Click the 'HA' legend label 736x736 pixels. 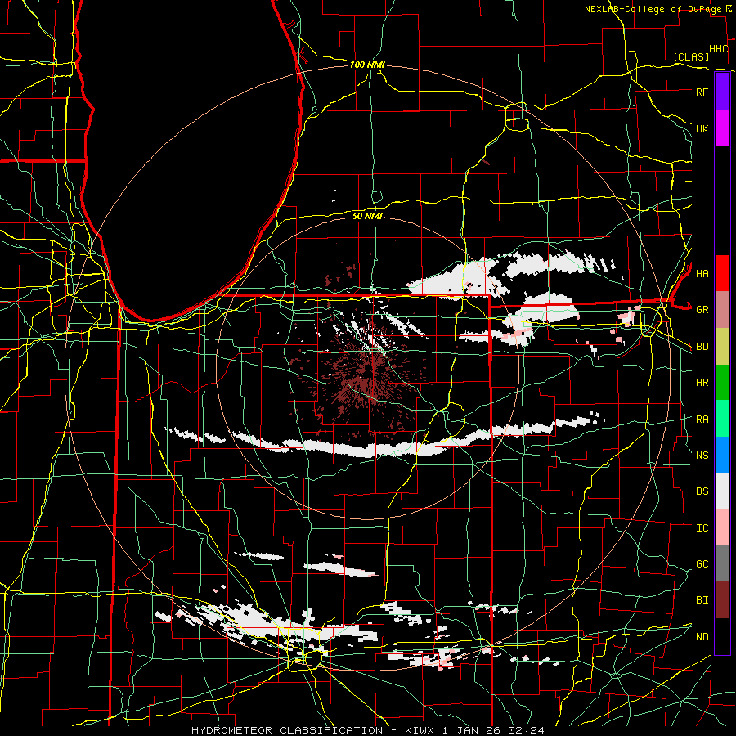click(x=702, y=274)
